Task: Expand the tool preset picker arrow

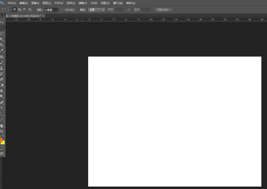Action: (9, 10)
